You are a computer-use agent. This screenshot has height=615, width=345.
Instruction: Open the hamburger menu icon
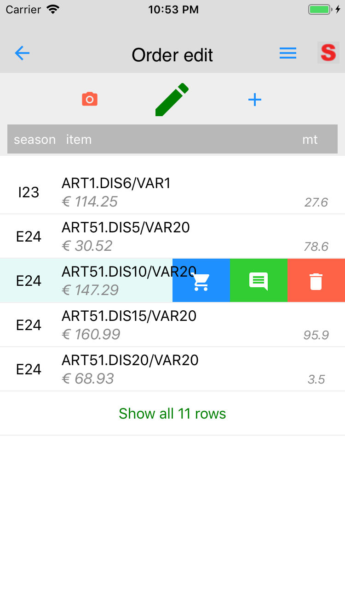point(288,53)
